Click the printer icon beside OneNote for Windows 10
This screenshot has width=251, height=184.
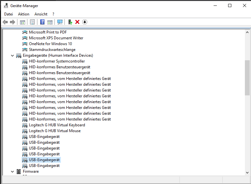point(25,44)
